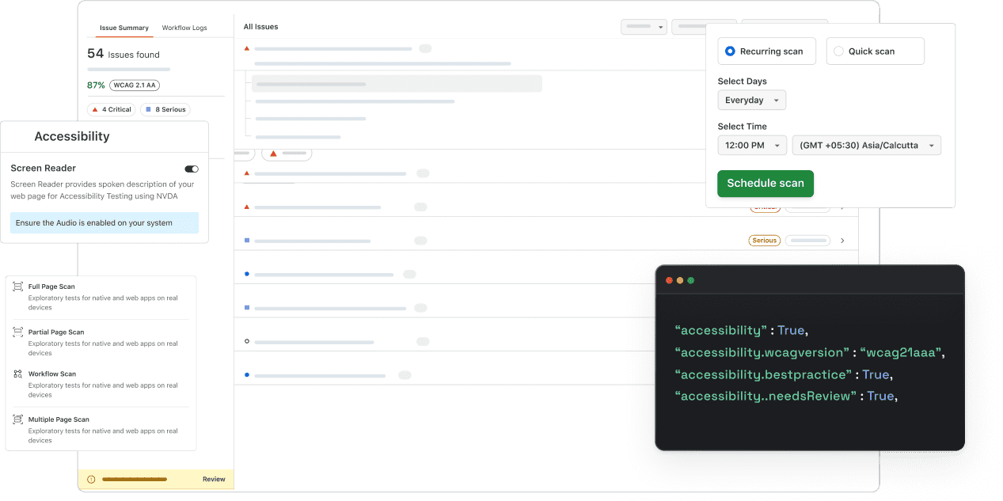Viewport: 1003px width, 501px height.
Task: Click the 87% score value
Action: click(96, 85)
